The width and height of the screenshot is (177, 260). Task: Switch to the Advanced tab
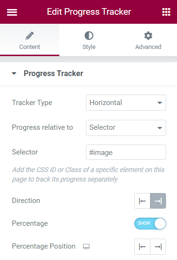(x=148, y=40)
